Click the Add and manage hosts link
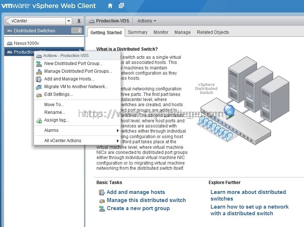 (x=136, y=192)
